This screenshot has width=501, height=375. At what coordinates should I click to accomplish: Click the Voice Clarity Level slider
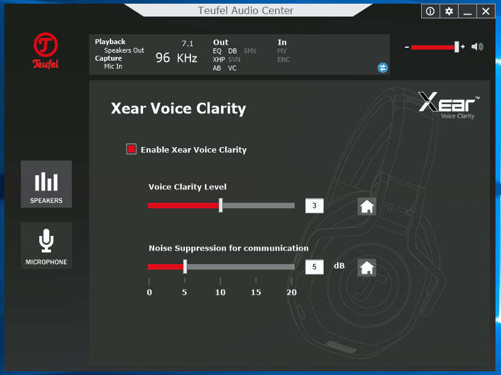click(221, 205)
